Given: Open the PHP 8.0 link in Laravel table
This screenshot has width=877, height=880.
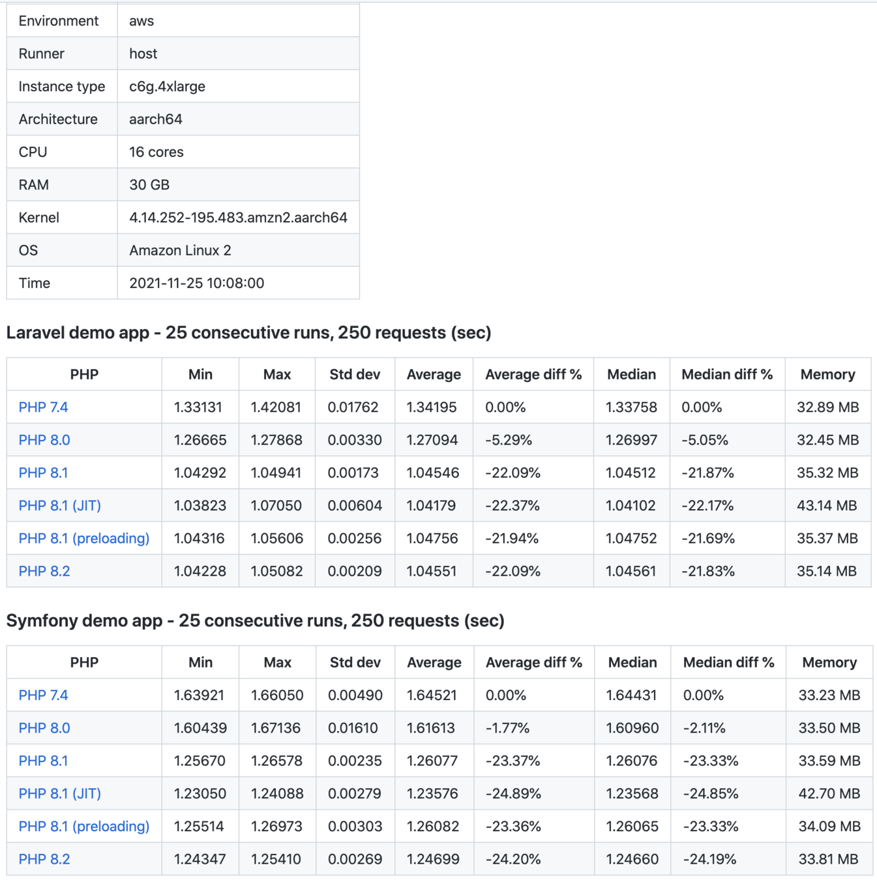Looking at the screenshot, I should coord(44,440).
